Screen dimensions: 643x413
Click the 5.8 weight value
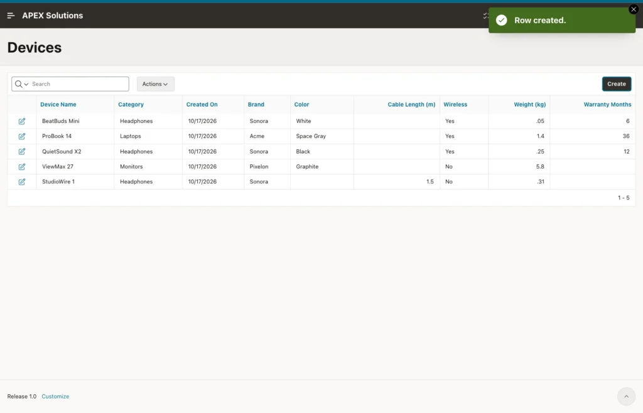coord(540,166)
